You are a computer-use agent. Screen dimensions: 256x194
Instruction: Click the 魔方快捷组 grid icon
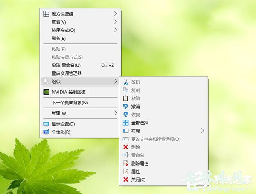(46, 14)
